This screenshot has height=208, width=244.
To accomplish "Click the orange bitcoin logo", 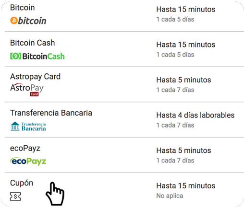I will [x=28, y=21].
